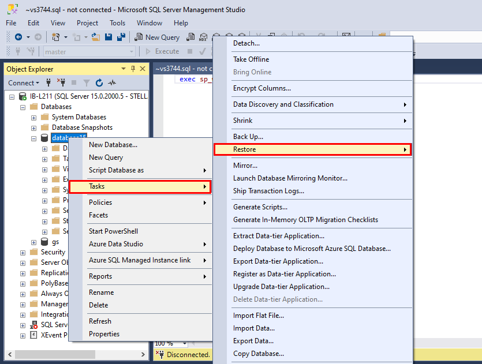This screenshot has height=364, width=482.
Task: Click the Disconnect plug icon in Object Explorer
Action: pos(61,82)
